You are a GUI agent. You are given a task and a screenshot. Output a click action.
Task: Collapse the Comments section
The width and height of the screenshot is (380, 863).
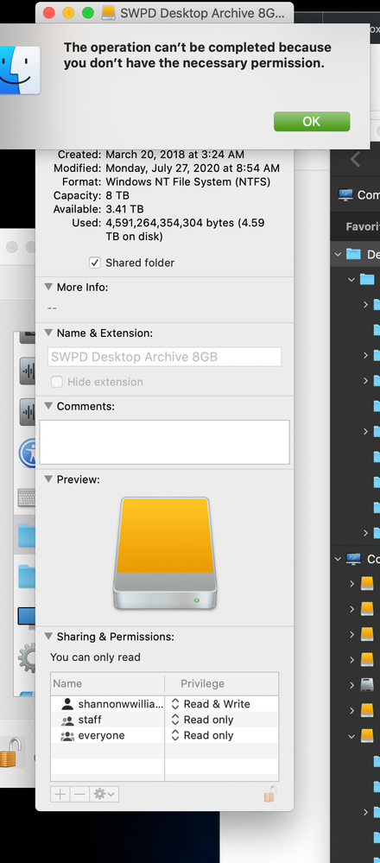point(48,406)
